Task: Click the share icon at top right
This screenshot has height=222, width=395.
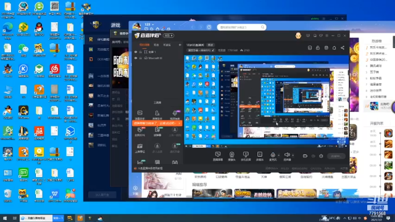Action: pos(343,48)
